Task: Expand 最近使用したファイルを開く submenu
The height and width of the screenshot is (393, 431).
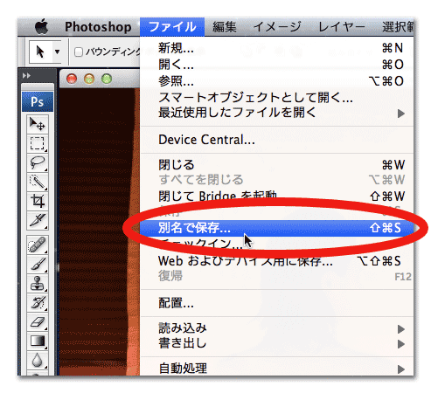Action: 276,113
